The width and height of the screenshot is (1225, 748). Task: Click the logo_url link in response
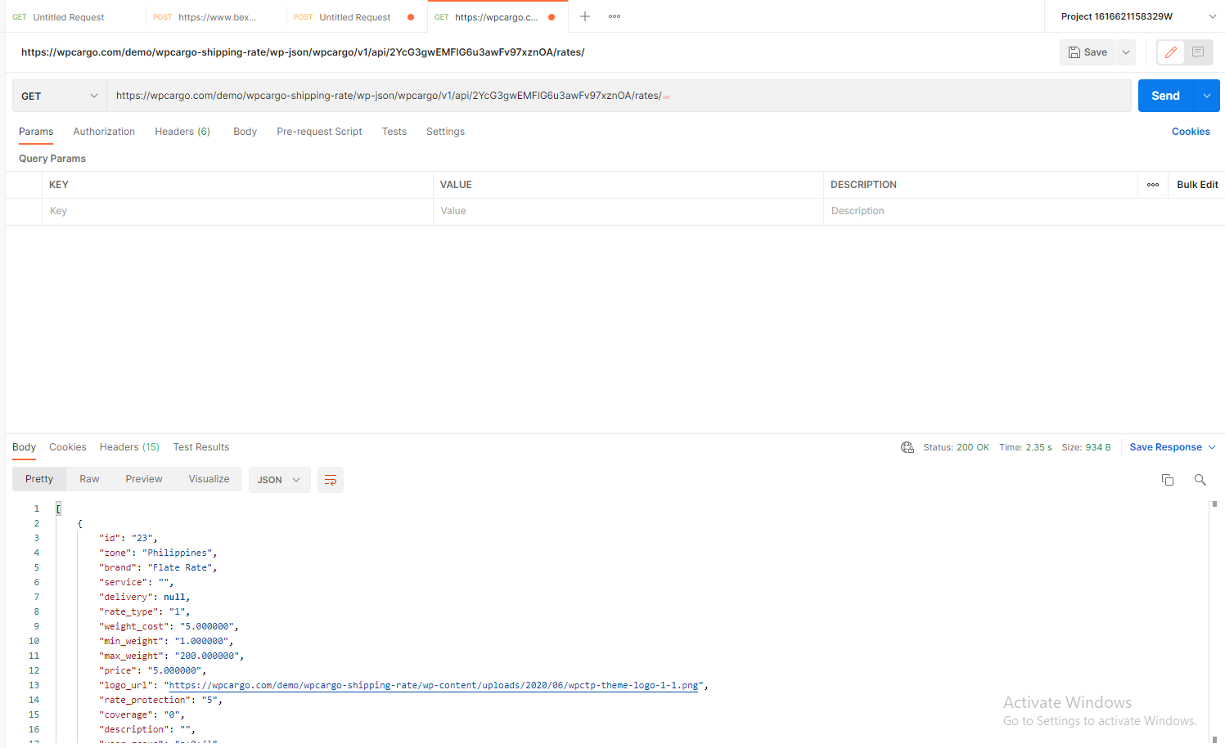[434, 685]
